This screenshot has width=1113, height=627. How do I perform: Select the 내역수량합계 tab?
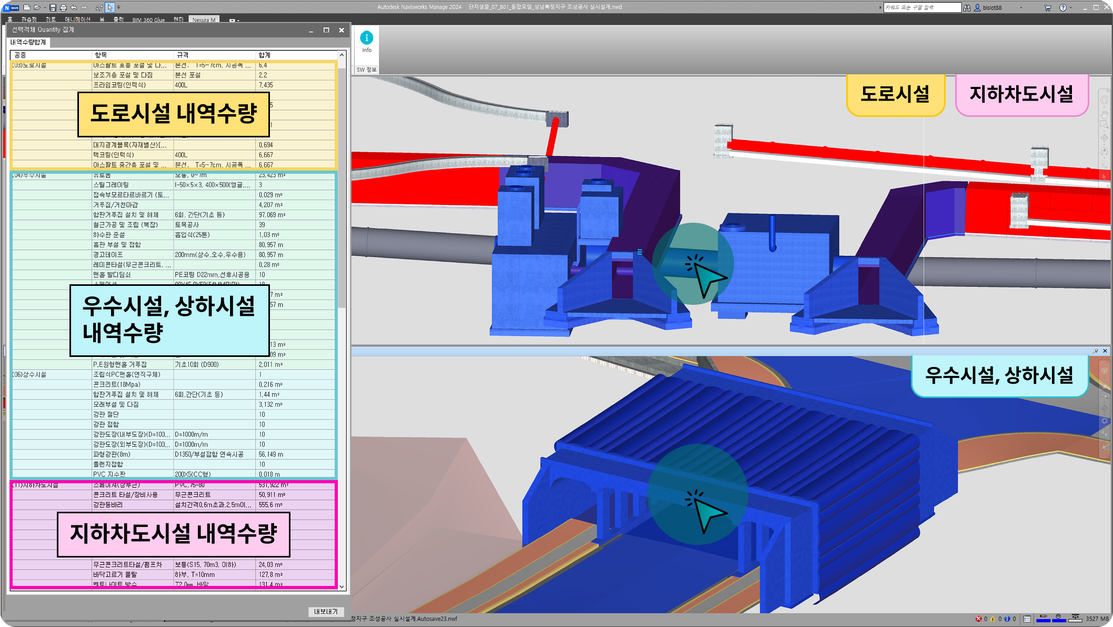(x=28, y=42)
